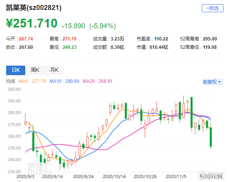
Task: Switch to 月K monthly chart tab
Action: (54, 70)
